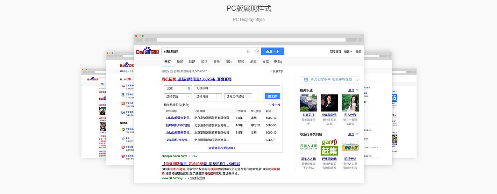The image size is (497, 194).
Task: Open 招聘司机4500包住 job link
Action: pyautogui.click(x=178, y=125)
